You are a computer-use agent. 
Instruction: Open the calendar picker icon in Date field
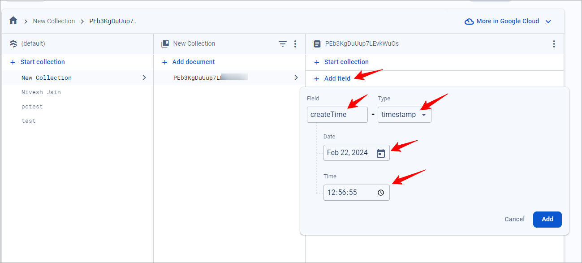[x=381, y=153]
